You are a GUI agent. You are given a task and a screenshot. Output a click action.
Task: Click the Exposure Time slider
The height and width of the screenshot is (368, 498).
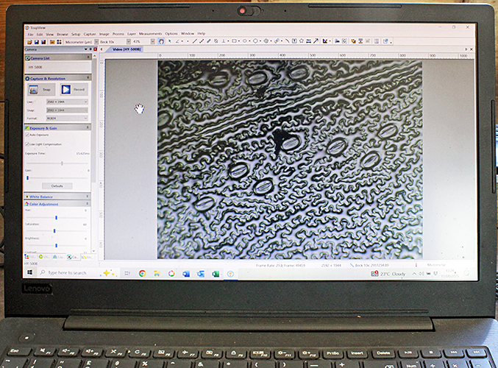57,163
